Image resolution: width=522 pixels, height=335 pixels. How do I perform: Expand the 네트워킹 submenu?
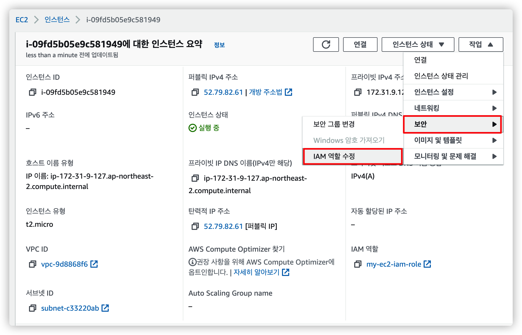tap(453, 108)
